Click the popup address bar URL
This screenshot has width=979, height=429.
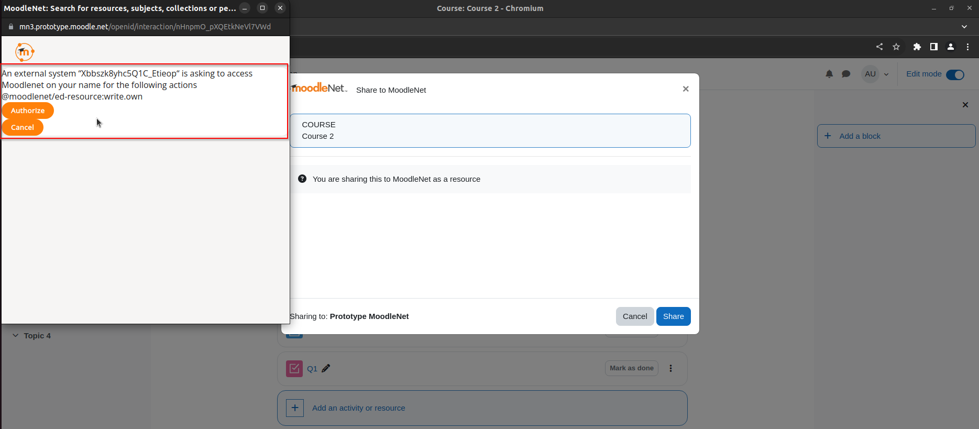[x=145, y=27]
